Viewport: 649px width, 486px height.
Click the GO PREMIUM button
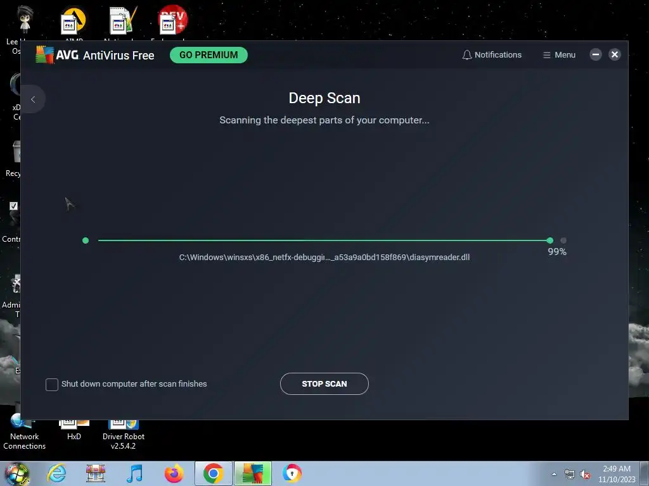pyautogui.click(x=209, y=55)
